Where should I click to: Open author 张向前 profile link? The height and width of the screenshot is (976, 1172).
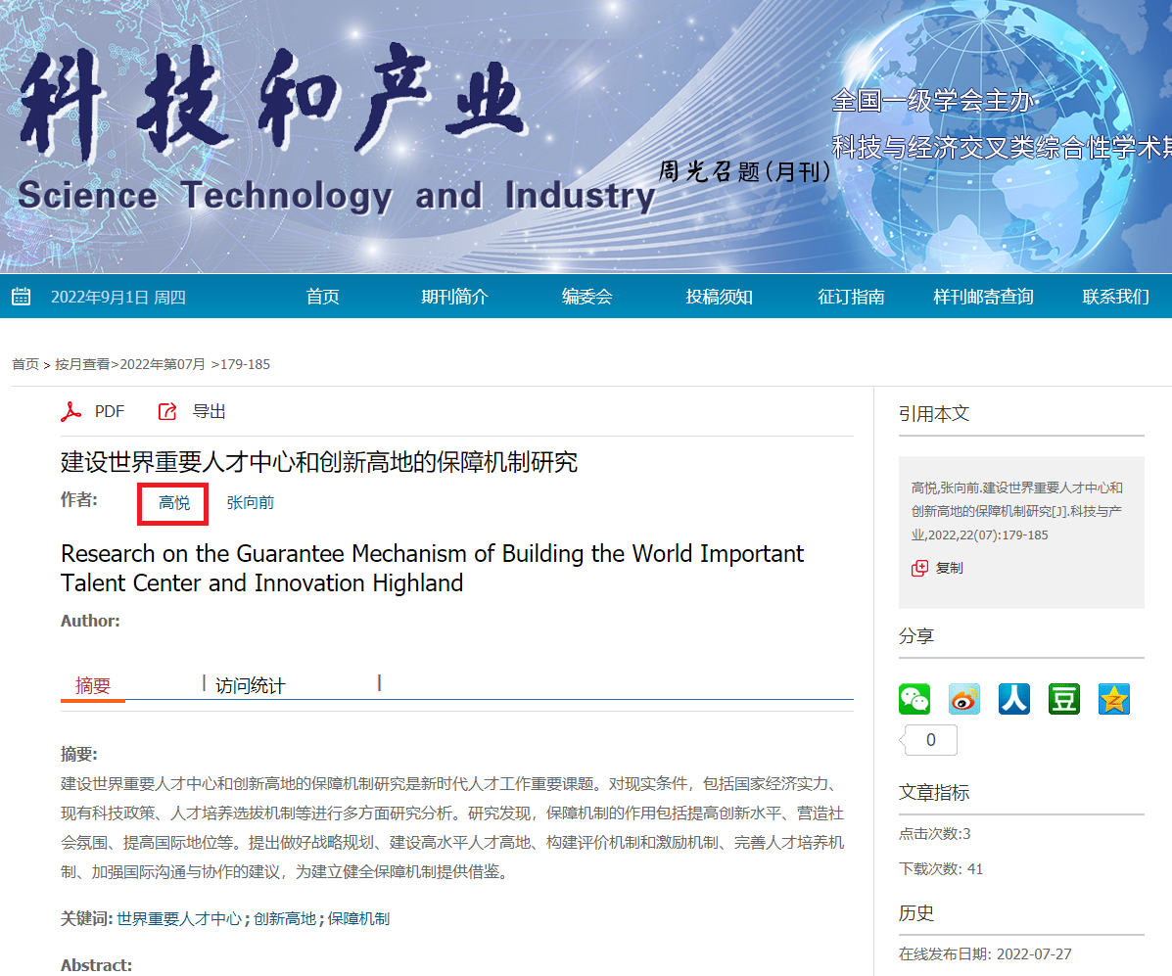click(251, 503)
